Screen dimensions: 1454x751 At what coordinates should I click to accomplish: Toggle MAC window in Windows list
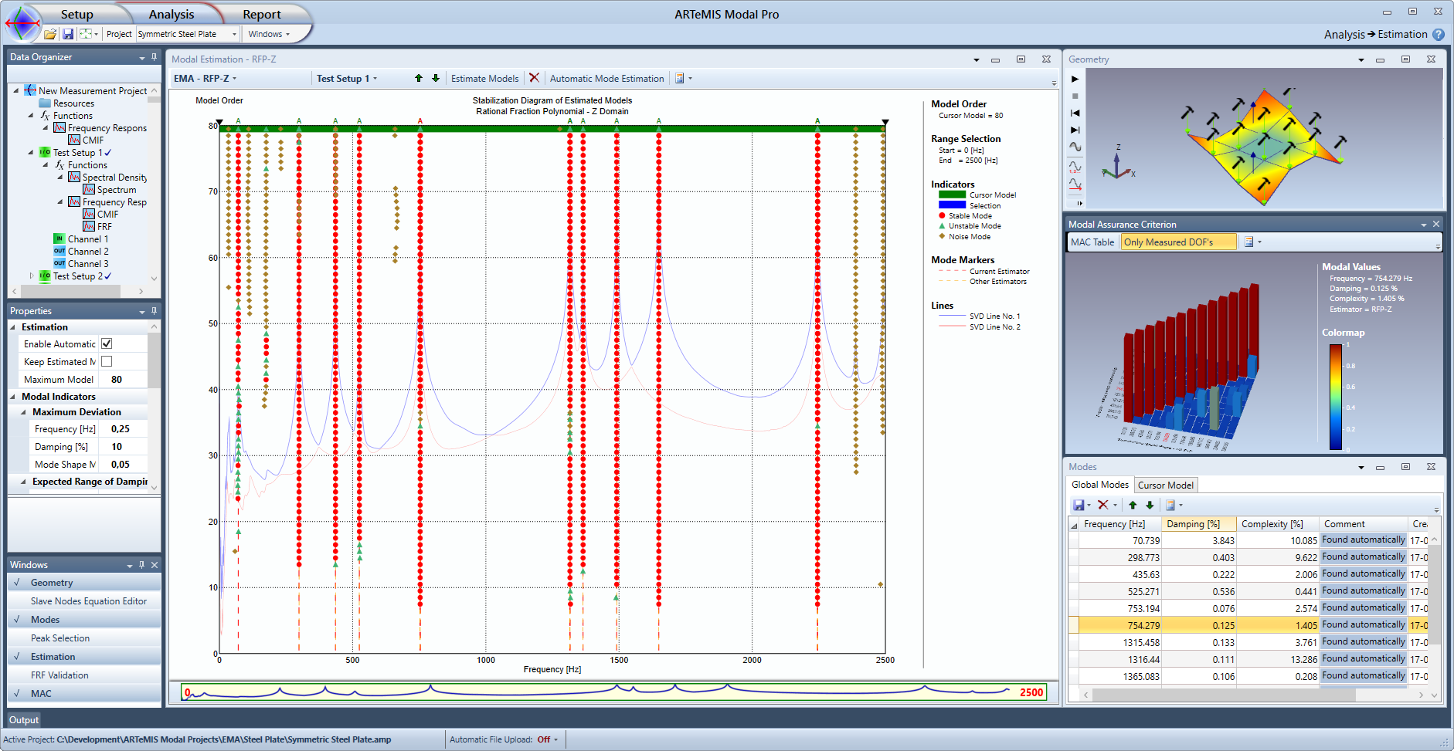click(84, 694)
